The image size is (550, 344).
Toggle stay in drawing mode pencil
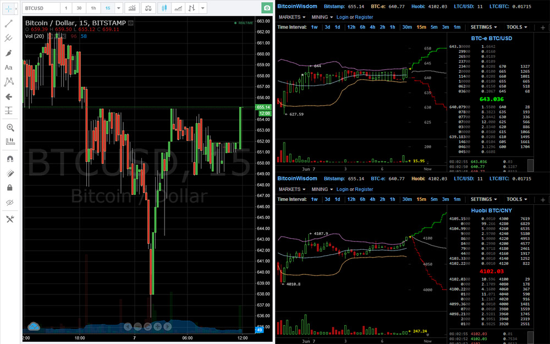[10, 173]
